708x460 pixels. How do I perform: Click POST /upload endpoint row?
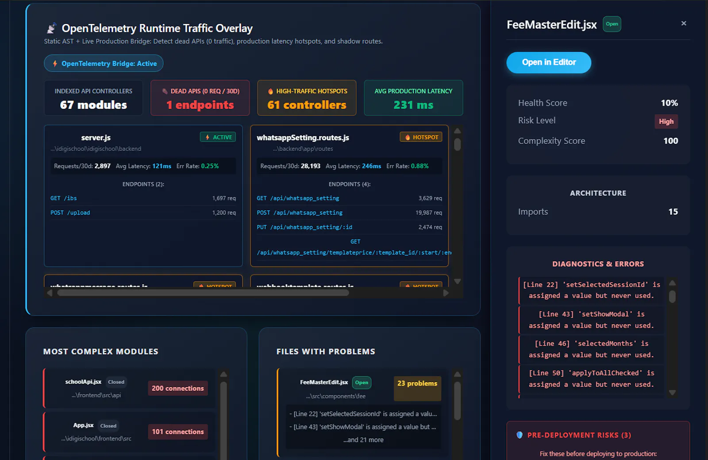143,213
